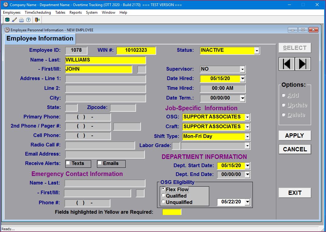Open the Reports menu

pyautogui.click(x=75, y=12)
